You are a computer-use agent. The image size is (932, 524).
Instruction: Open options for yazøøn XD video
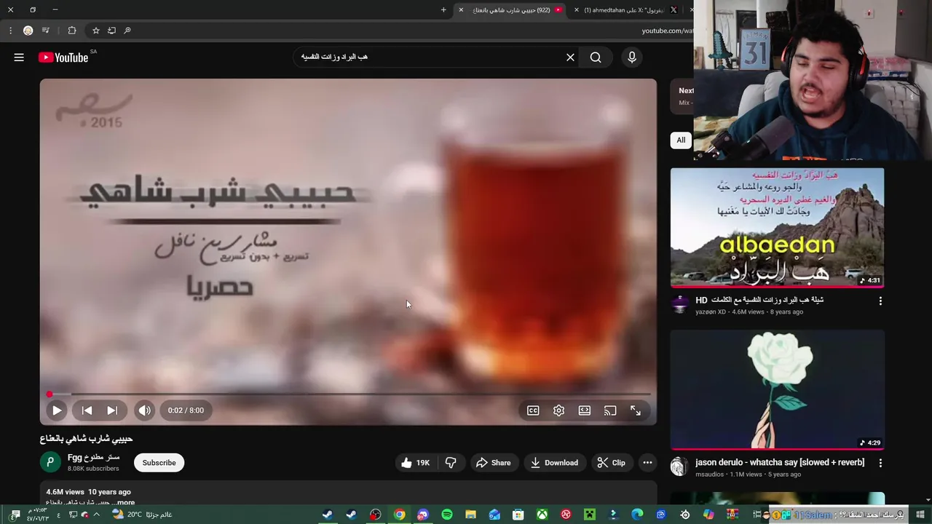tap(880, 301)
